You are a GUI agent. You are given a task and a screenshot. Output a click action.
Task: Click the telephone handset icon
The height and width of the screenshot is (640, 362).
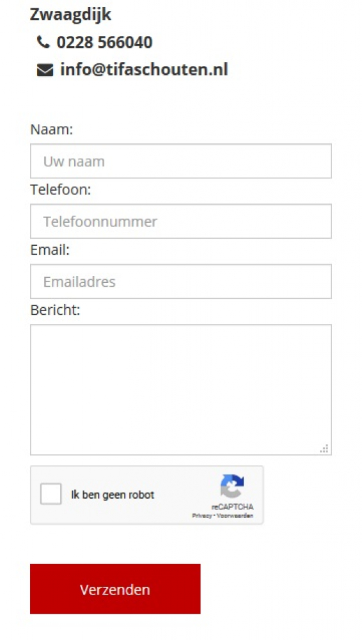click(43, 42)
